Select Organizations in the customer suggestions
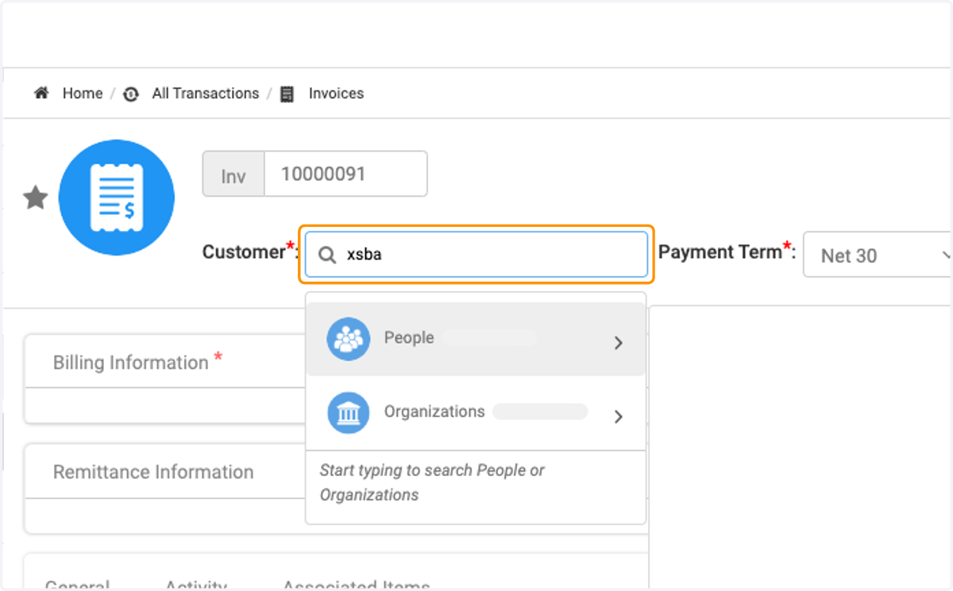Screen dimensions: 953x591 point(476,413)
